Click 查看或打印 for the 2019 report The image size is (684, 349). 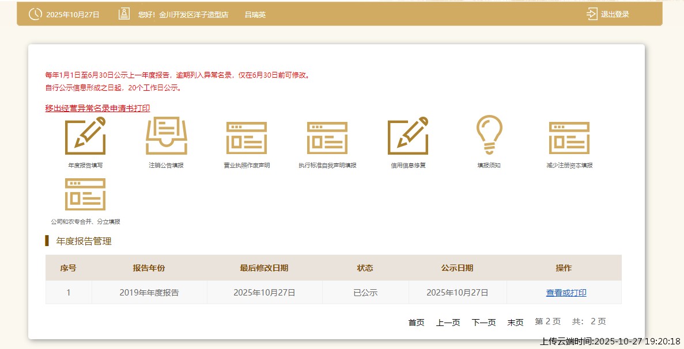point(566,293)
